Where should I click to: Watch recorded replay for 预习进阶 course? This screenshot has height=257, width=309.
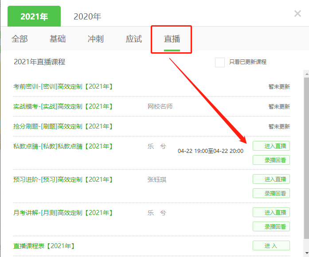(271, 193)
